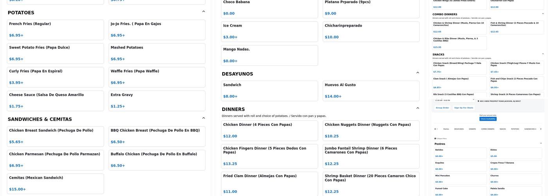Click the Collapse Menu icon
Screen dimensions: 548x196
[x=435, y=138]
